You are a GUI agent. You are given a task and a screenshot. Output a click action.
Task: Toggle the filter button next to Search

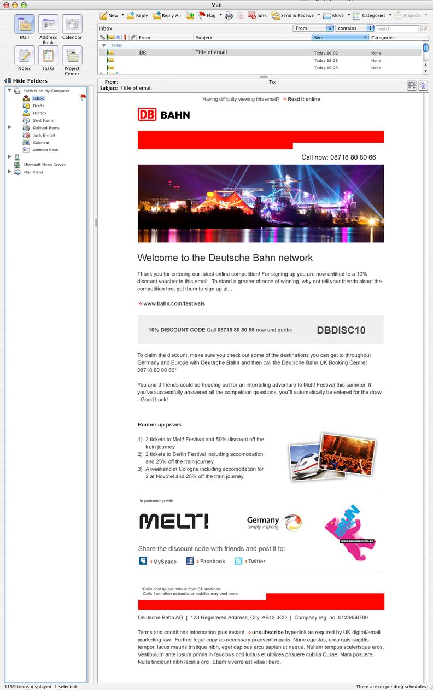point(425,28)
